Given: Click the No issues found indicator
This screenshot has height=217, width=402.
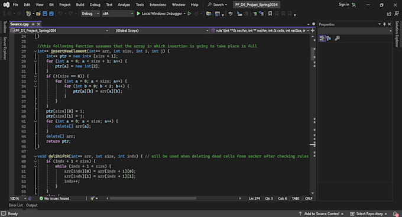Looking at the screenshot, I should [x=54, y=199].
